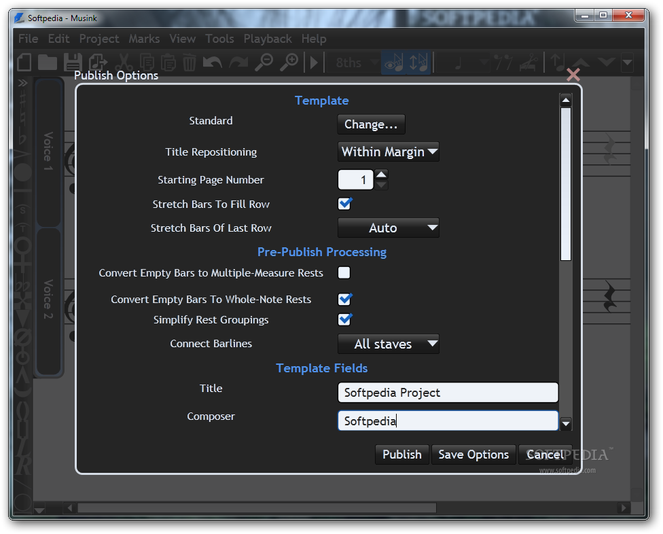Expand the left palette double-chevron icon
Screen dimensions: 663x534
22,82
